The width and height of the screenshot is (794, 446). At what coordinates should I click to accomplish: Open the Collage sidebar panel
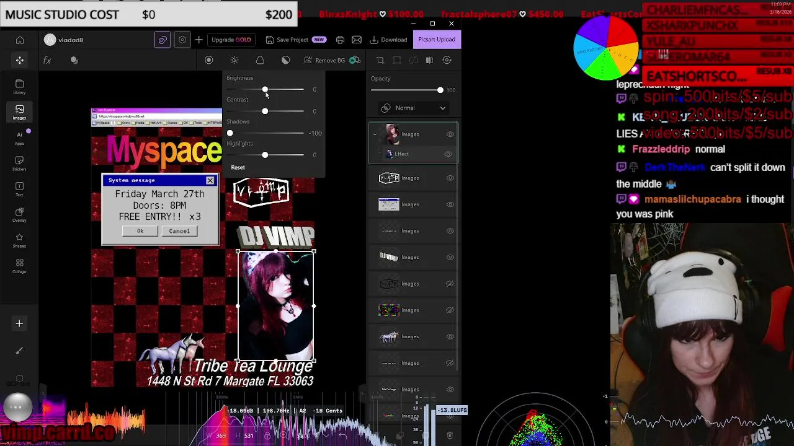20,266
